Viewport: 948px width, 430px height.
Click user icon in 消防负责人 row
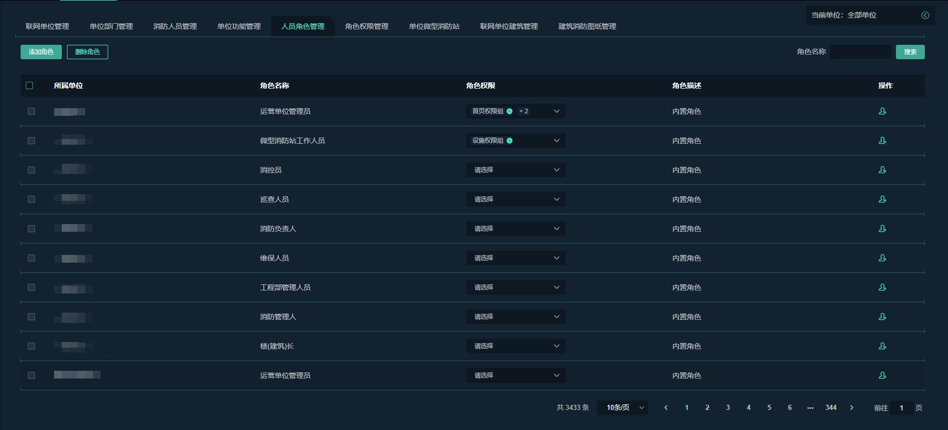point(882,229)
